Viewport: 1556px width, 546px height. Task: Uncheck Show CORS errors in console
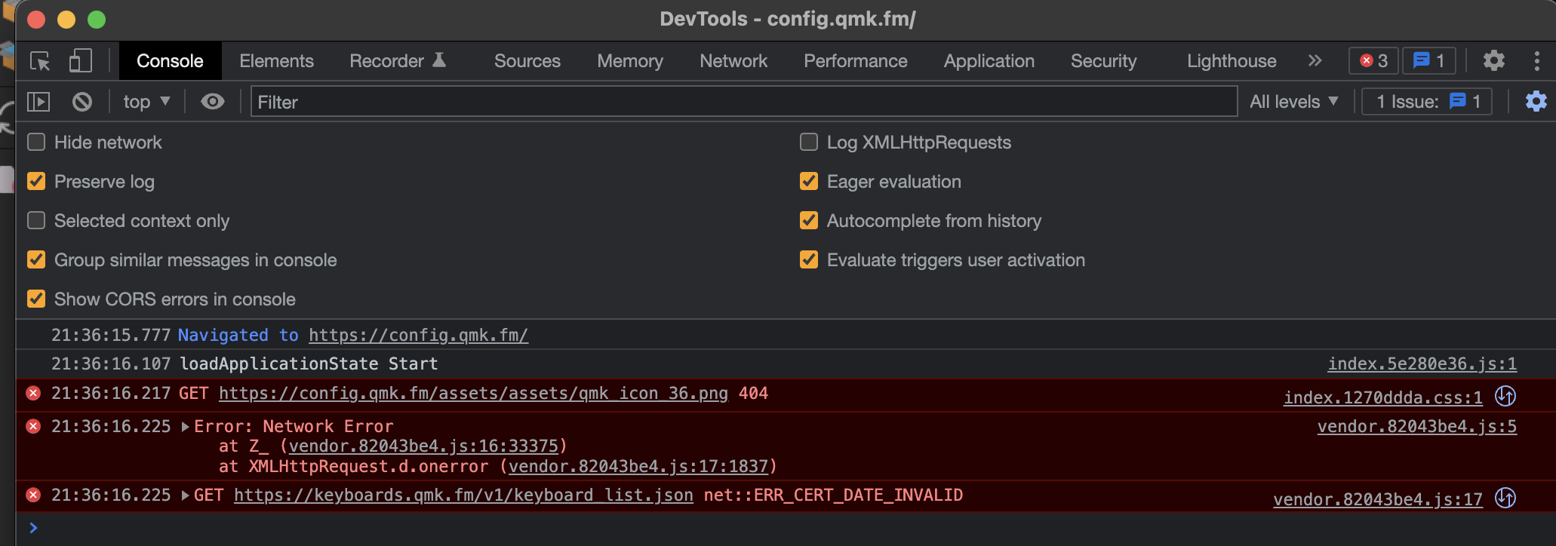pyautogui.click(x=36, y=299)
